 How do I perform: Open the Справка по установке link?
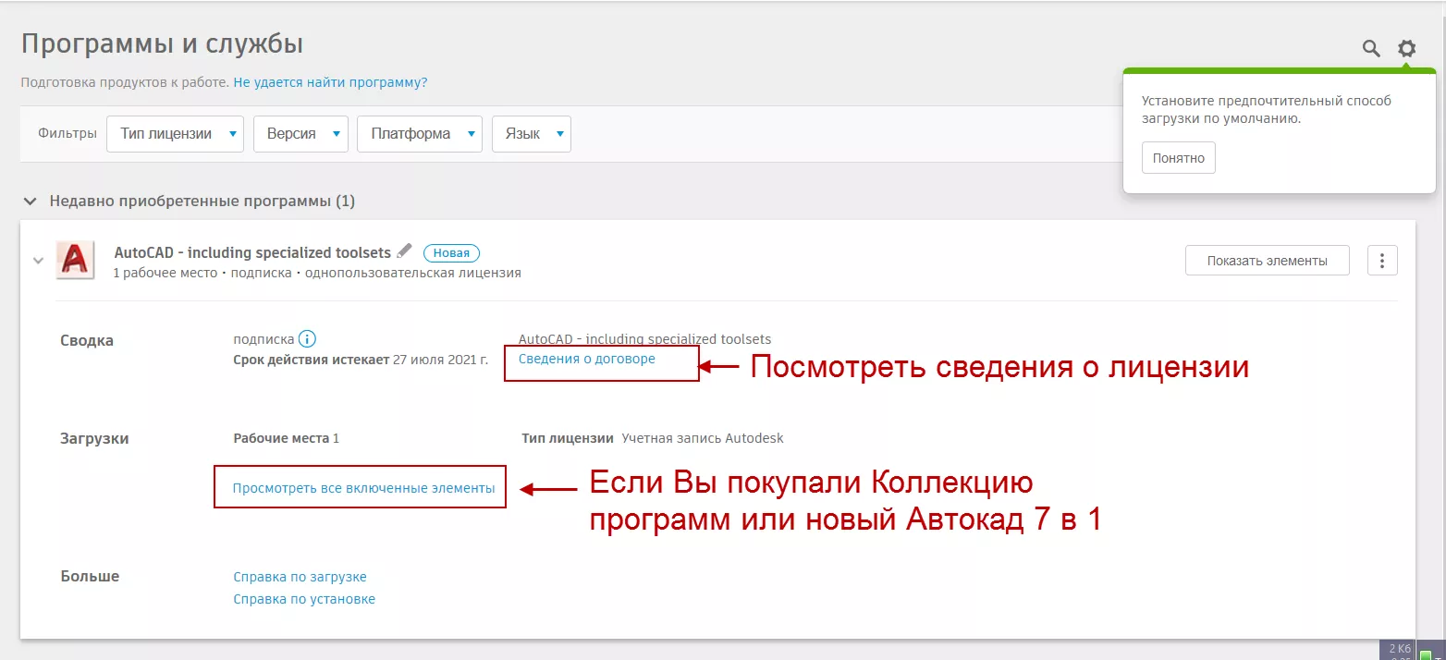pyautogui.click(x=304, y=599)
